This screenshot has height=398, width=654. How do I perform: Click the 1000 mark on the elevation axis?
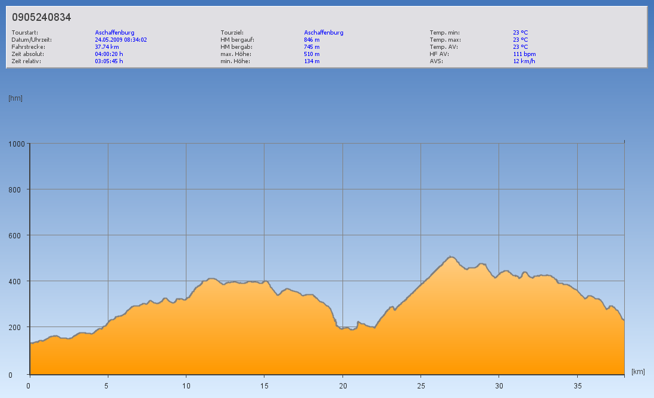(x=17, y=144)
